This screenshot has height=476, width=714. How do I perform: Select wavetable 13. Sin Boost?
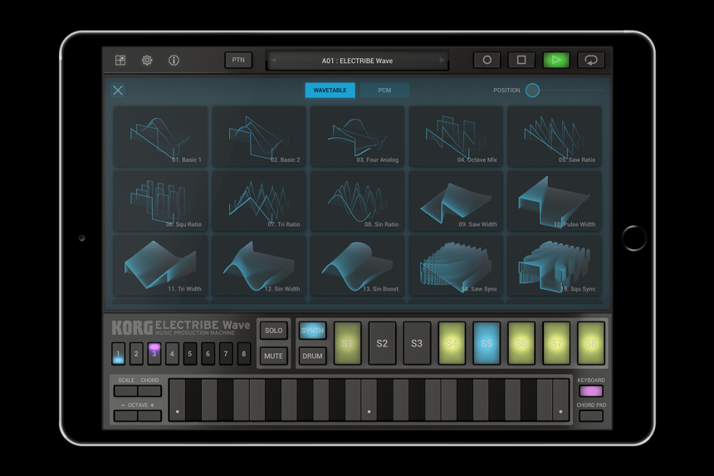(357, 266)
